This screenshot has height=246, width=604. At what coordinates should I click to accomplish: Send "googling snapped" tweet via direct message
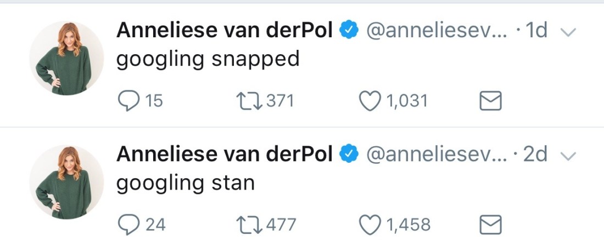tap(490, 101)
